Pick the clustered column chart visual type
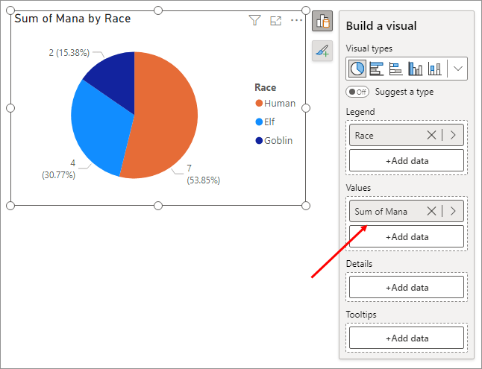 416,69
